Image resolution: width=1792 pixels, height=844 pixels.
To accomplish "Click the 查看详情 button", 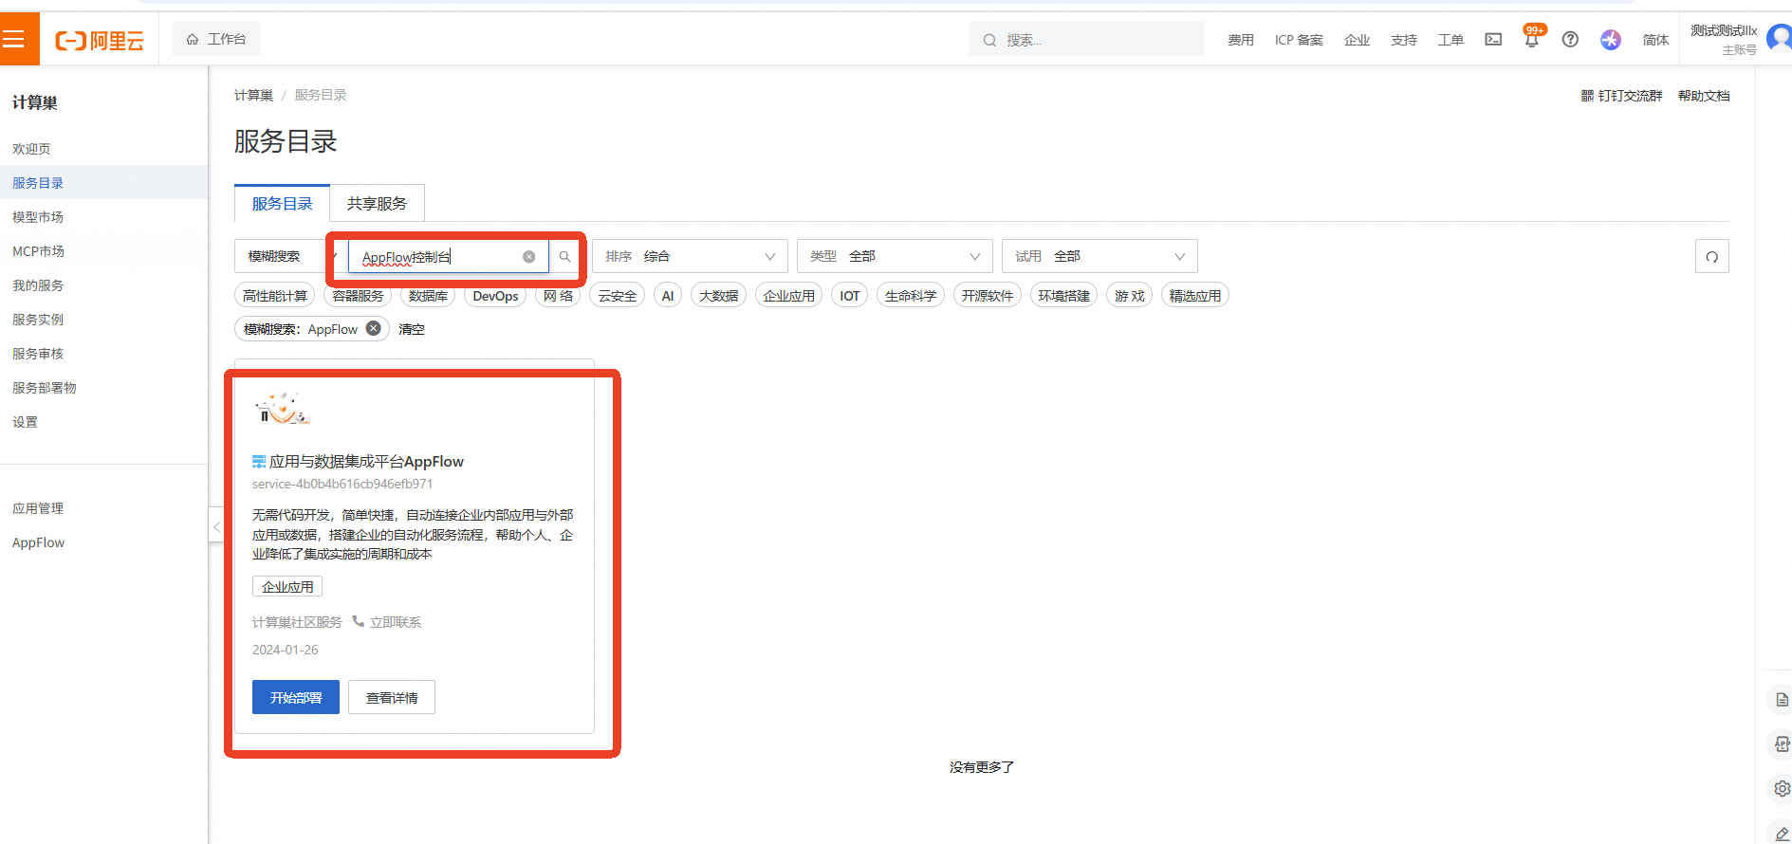I will (392, 697).
